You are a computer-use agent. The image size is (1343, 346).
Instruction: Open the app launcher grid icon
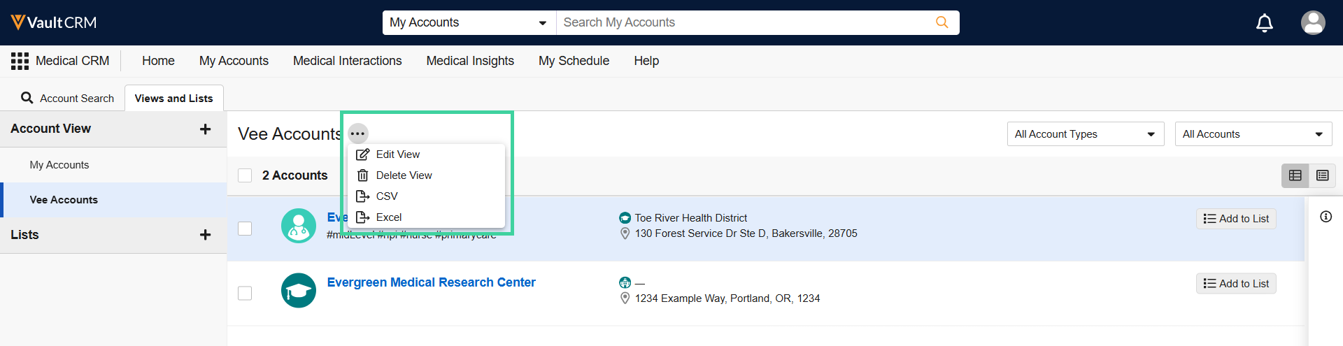click(x=20, y=61)
